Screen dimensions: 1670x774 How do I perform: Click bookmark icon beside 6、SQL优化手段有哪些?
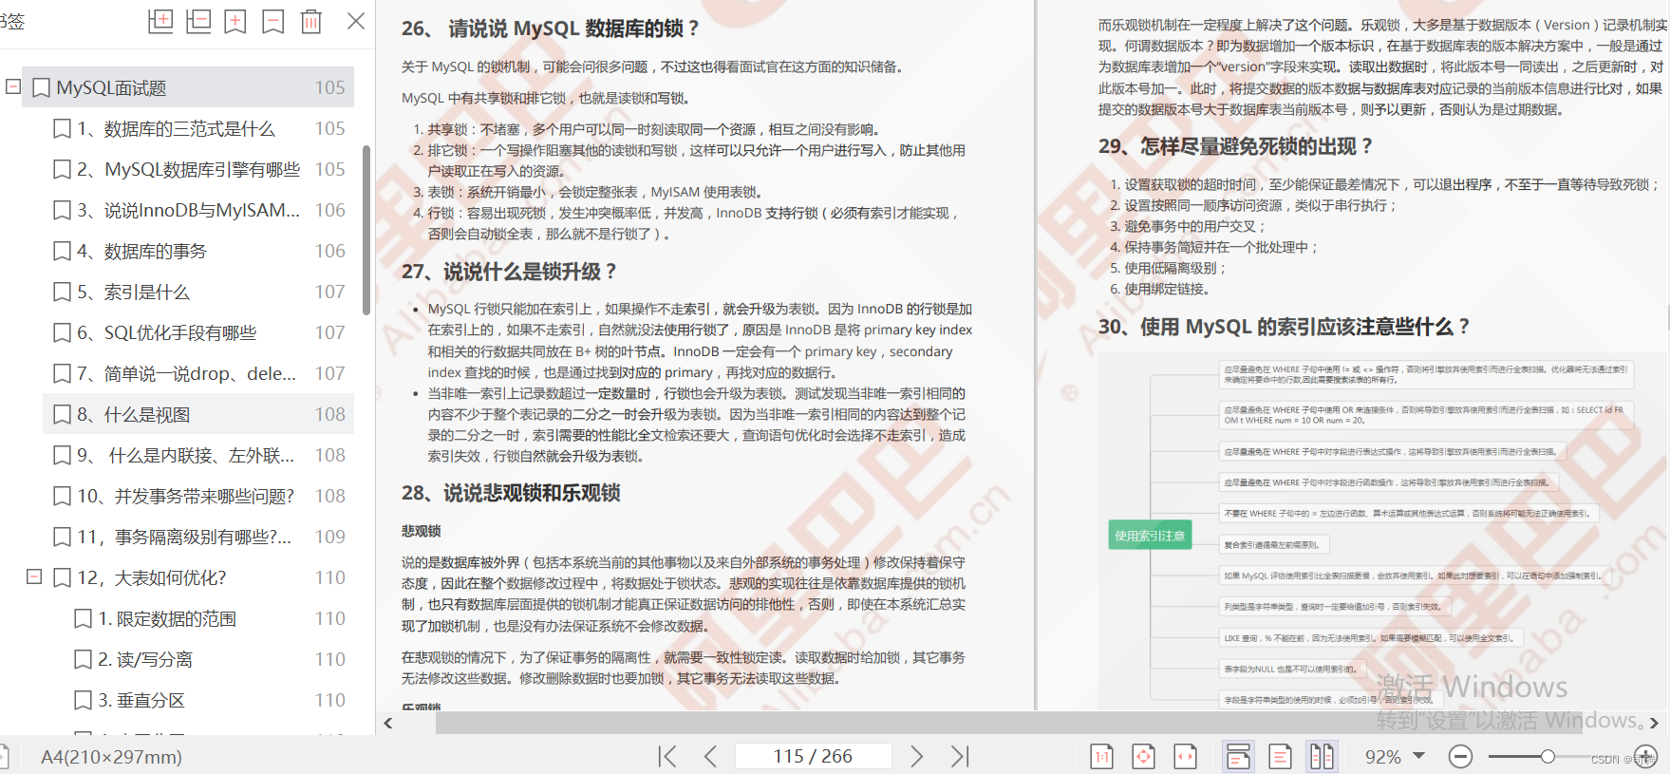pos(62,333)
